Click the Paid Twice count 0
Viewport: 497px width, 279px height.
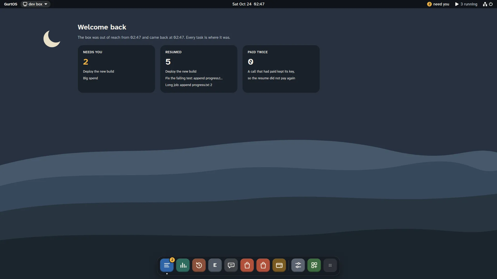[x=251, y=62]
